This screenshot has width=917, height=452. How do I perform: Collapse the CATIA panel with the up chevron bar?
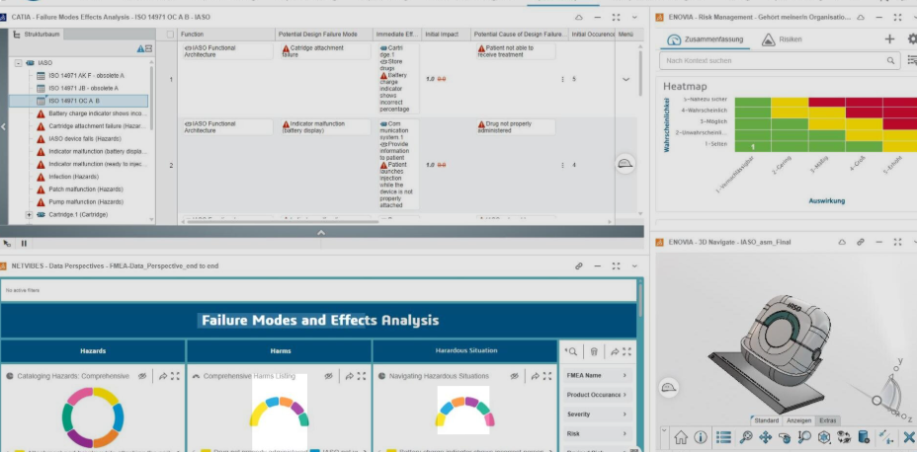tap(321, 232)
